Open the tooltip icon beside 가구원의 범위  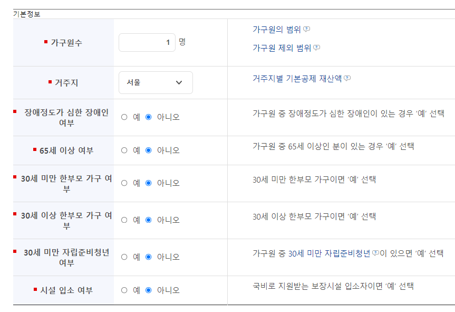click(306, 30)
